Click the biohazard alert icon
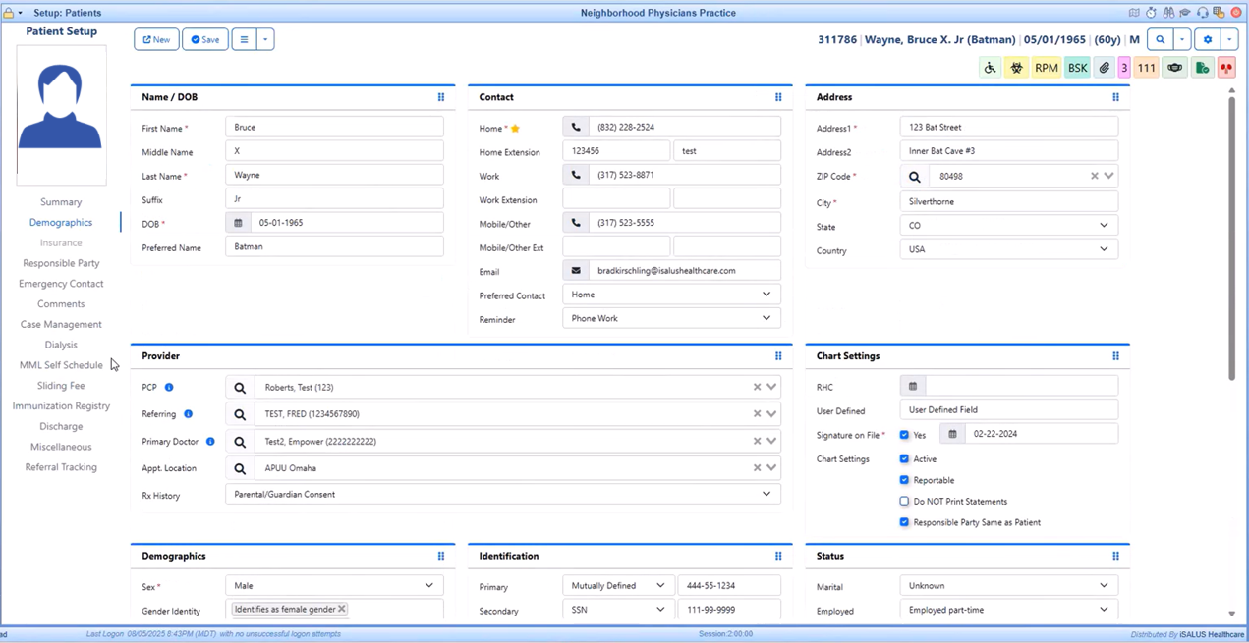 point(1017,68)
